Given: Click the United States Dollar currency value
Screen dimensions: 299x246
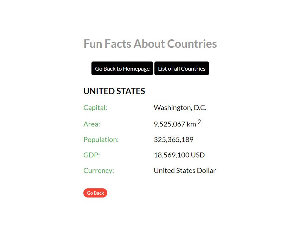Looking at the screenshot, I should pos(185,170).
